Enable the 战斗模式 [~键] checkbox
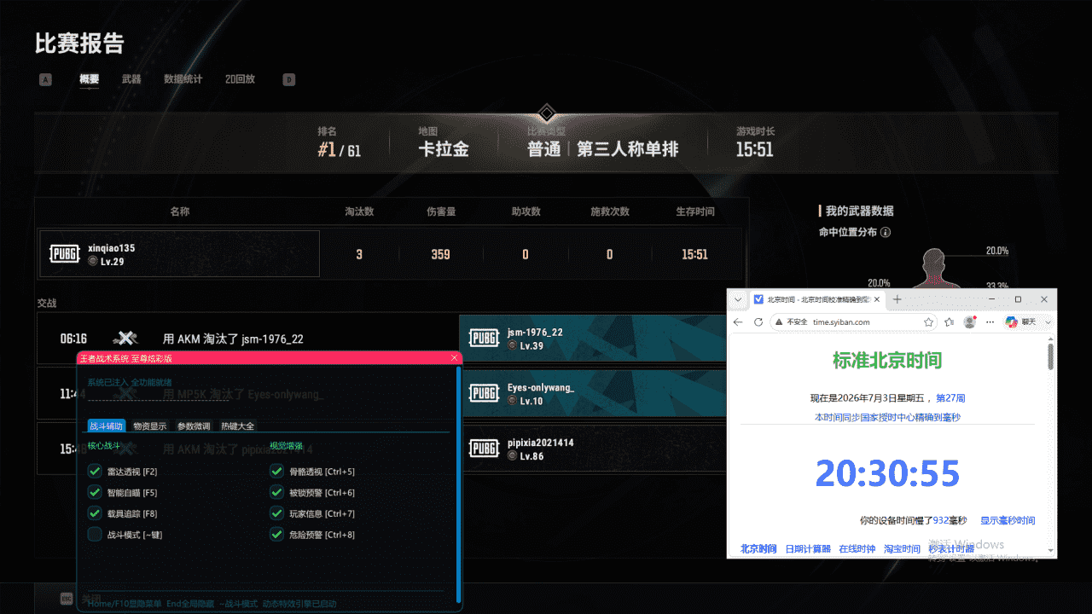Image resolution: width=1092 pixels, height=614 pixels. [95, 536]
